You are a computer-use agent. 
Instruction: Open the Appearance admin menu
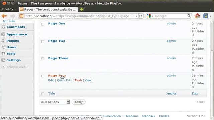[x=17, y=34]
